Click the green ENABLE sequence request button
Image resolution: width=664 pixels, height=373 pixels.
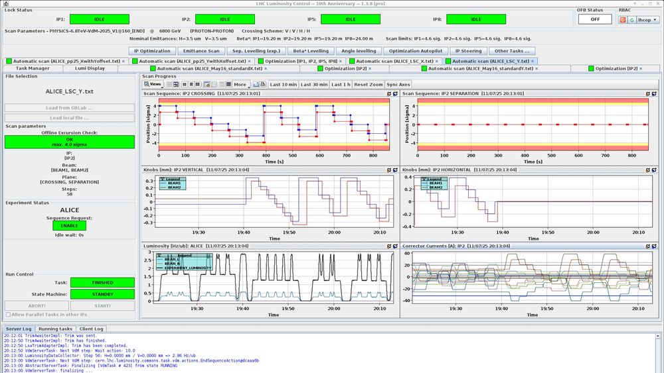(70, 225)
